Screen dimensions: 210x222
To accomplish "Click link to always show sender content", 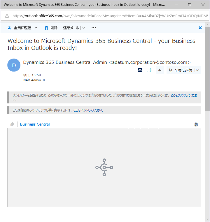I will click(88, 110).
